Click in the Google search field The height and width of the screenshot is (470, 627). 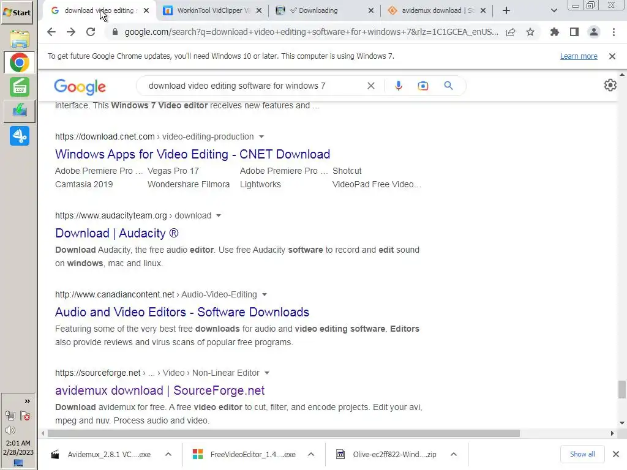coord(237,86)
